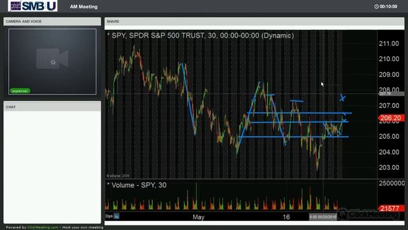Click the Host your own meeting text

click(x=83, y=227)
